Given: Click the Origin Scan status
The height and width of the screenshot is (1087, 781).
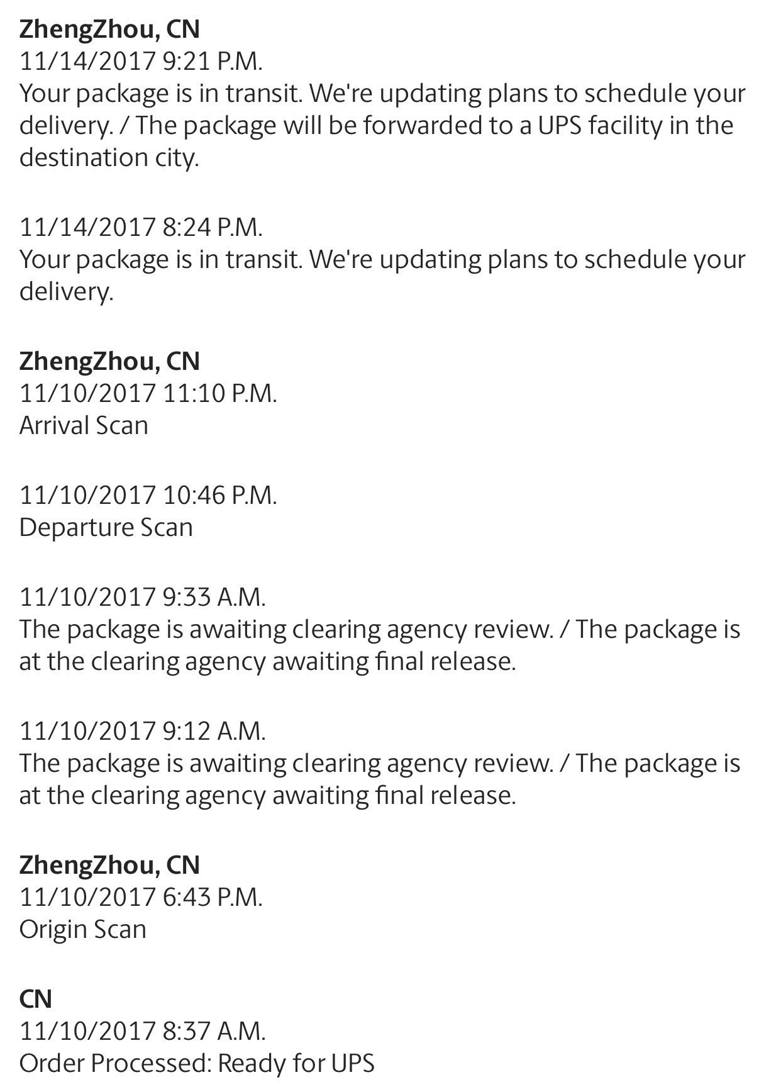Looking at the screenshot, I should pos(82,929).
